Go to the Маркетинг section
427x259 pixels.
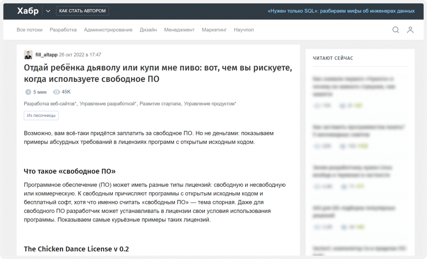point(214,30)
